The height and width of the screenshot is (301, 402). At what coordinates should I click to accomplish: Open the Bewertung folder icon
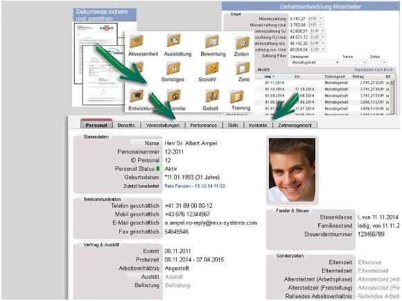(x=212, y=42)
